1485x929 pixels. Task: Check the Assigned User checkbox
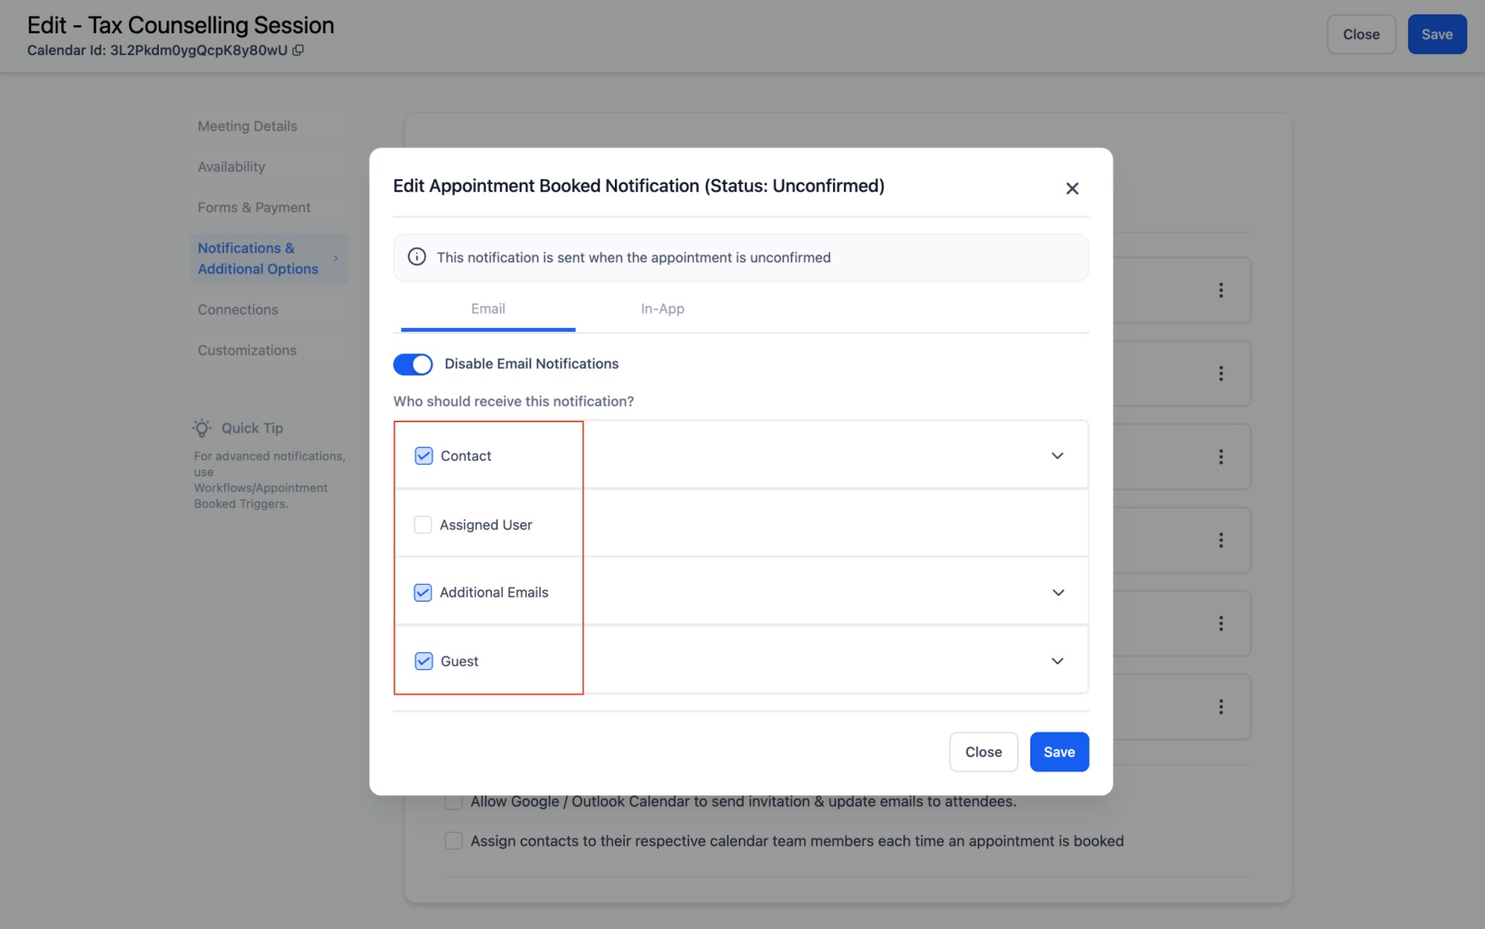click(x=423, y=525)
